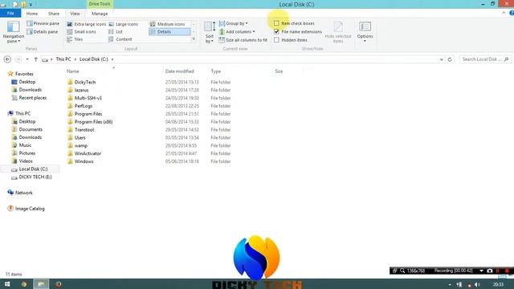Viewport: 514px width, 289px height.
Task: Open the recorder options dropdown arrow
Action: 481,271
